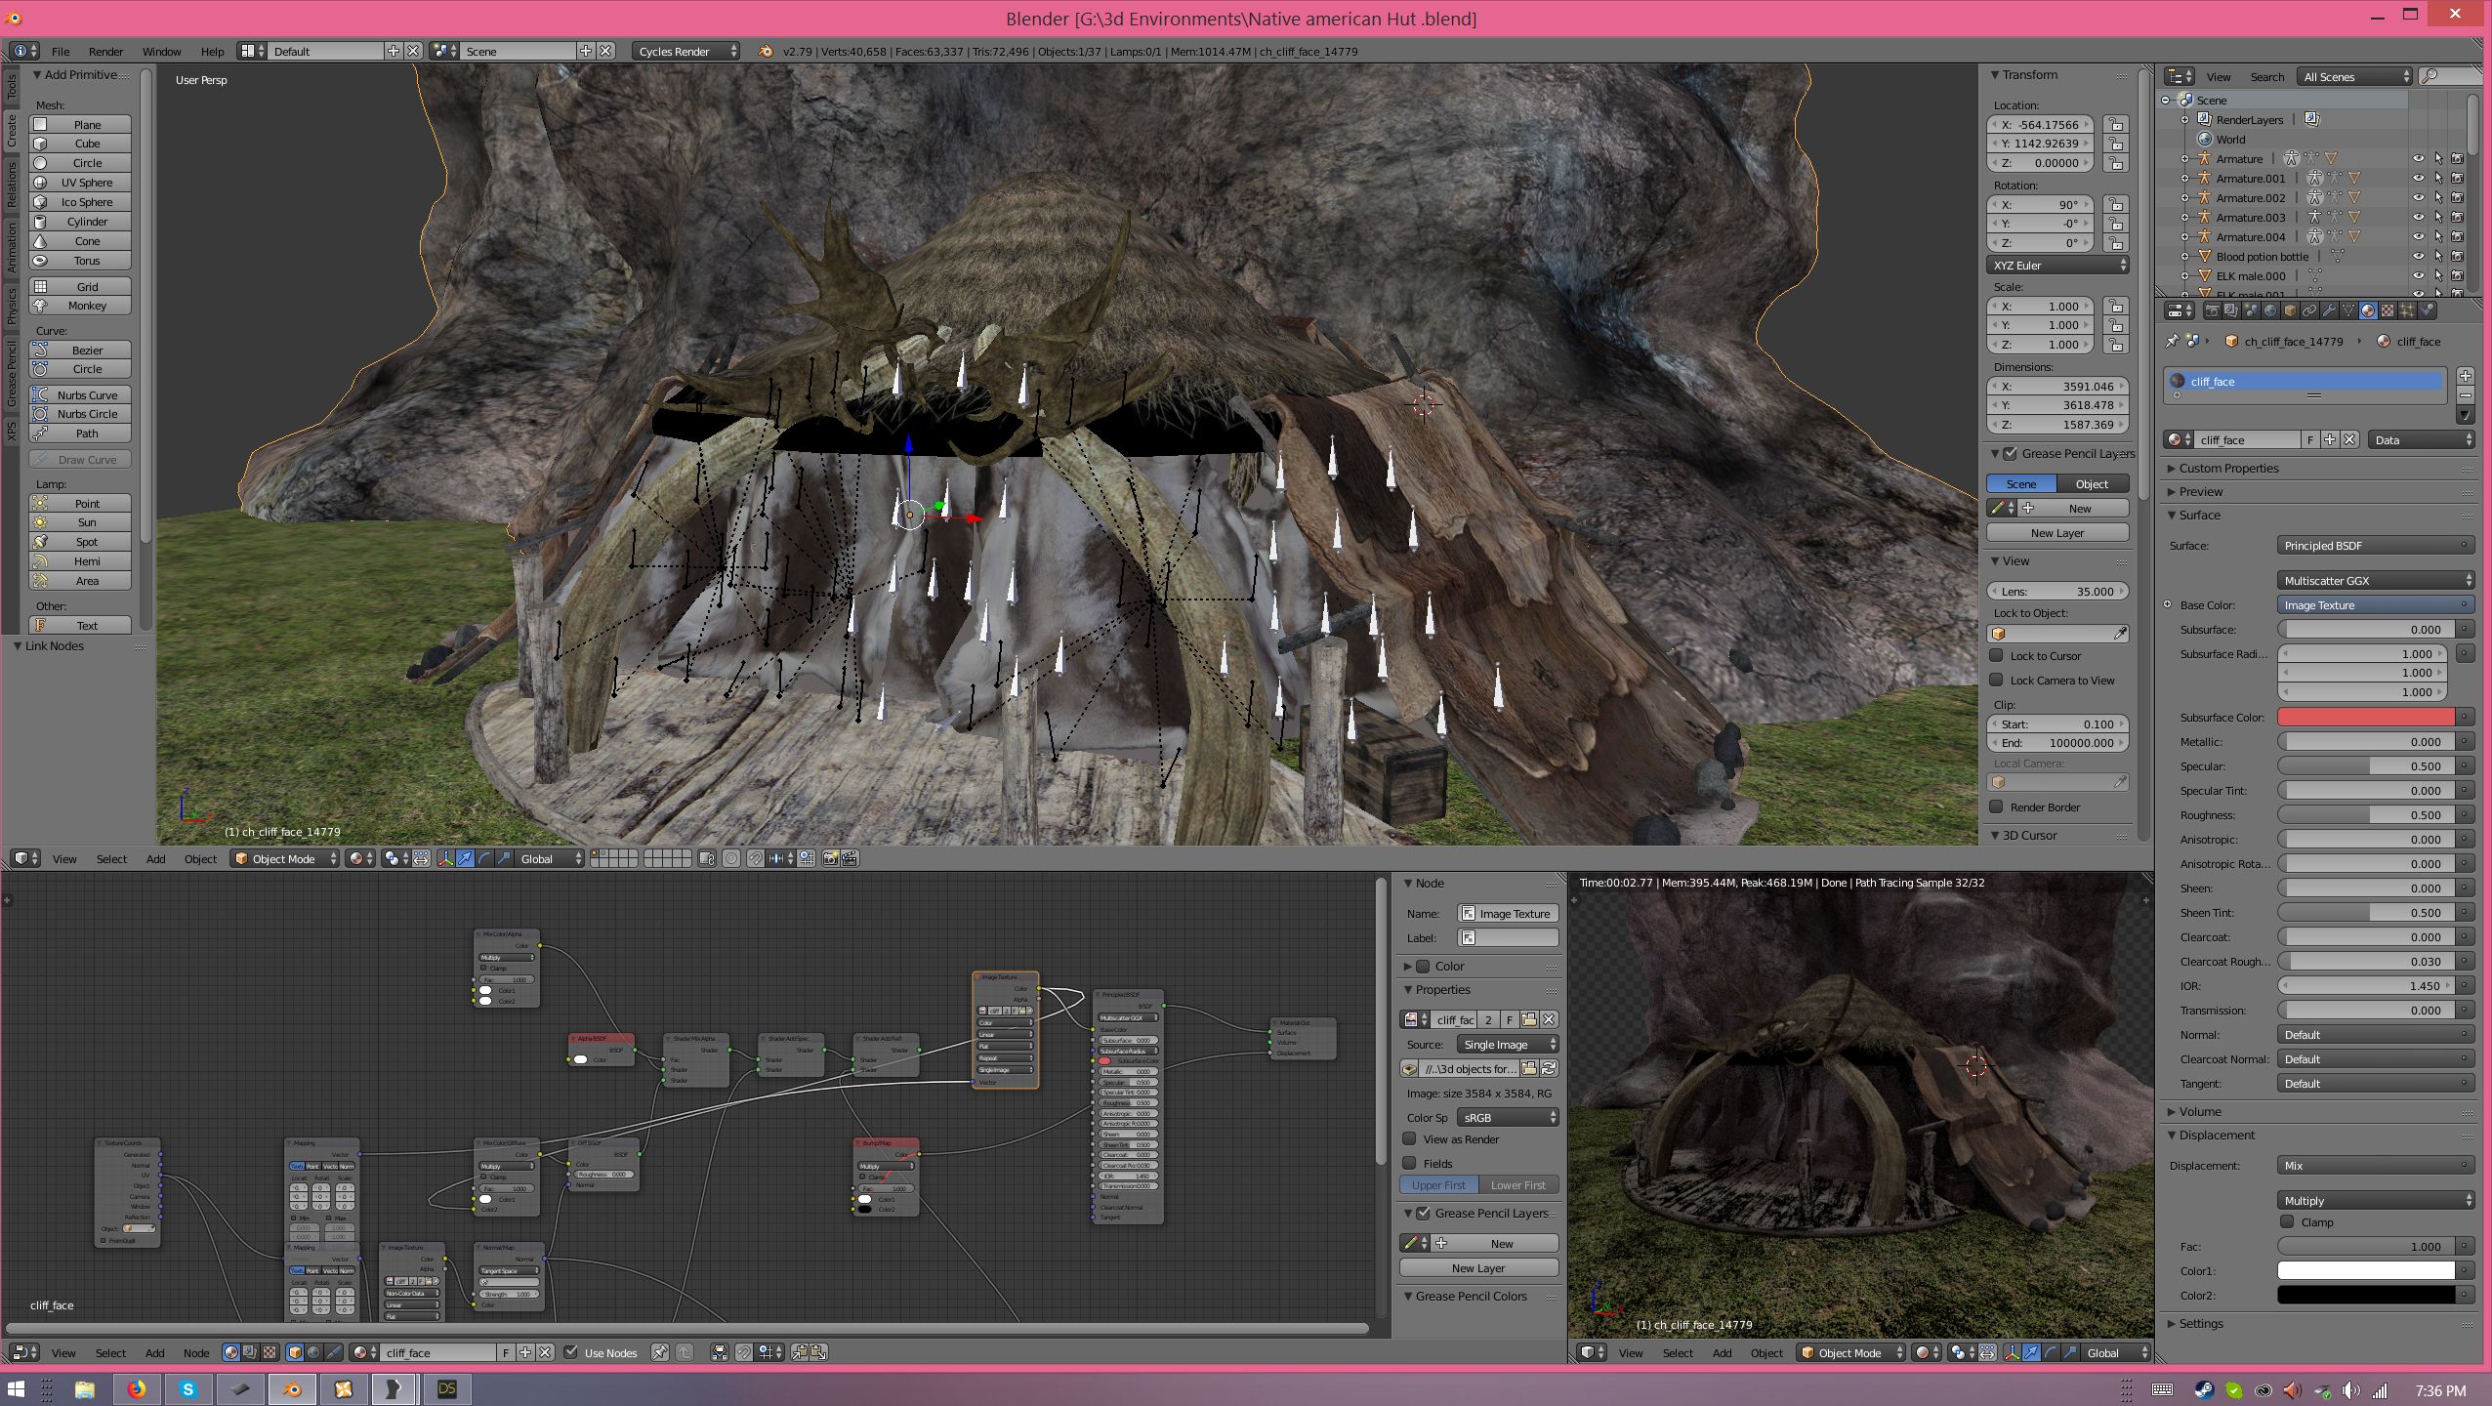The height and width of the screenshot is (1406, 2492).
Task: Enable Lock Camera to View checkbox
Action: [x=1997, y=681]
